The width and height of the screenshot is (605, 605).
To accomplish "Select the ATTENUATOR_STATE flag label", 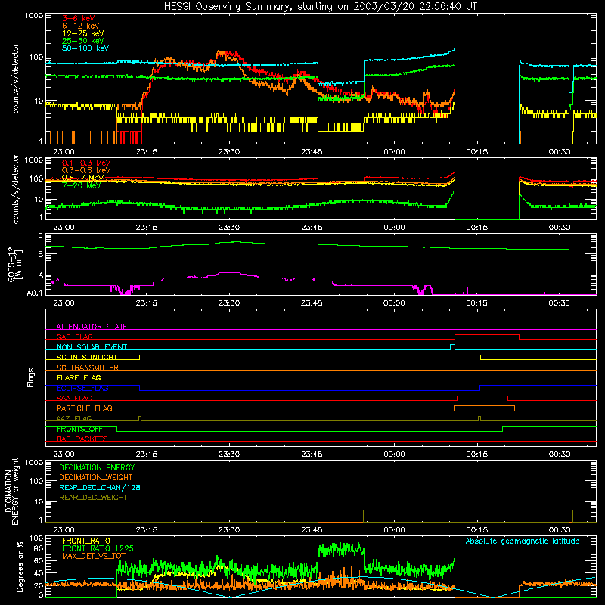I will (x=92, y=327).
